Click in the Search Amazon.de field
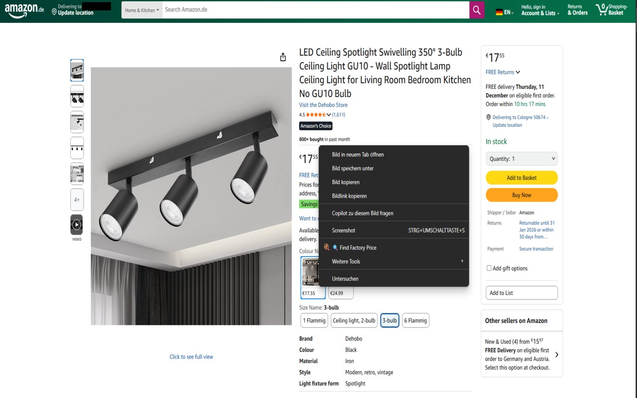Image resolution: width=637 pixels, height=398 pixels. pyautogui.click(x=316, y=10)
